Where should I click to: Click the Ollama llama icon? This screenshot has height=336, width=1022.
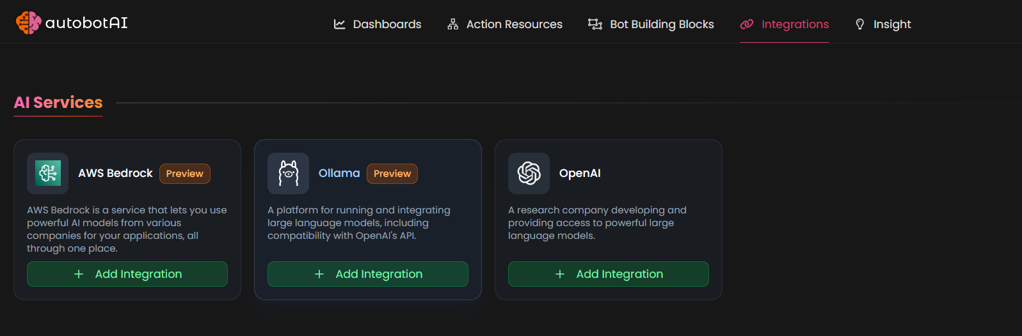[x=289, y=173]
